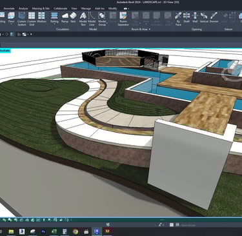Switch to the Massing & Site tab
242x236 pixels.
coord(41,8)
